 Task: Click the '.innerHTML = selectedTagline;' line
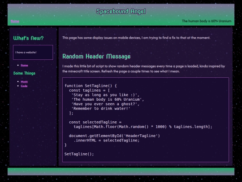click(107, 140)
